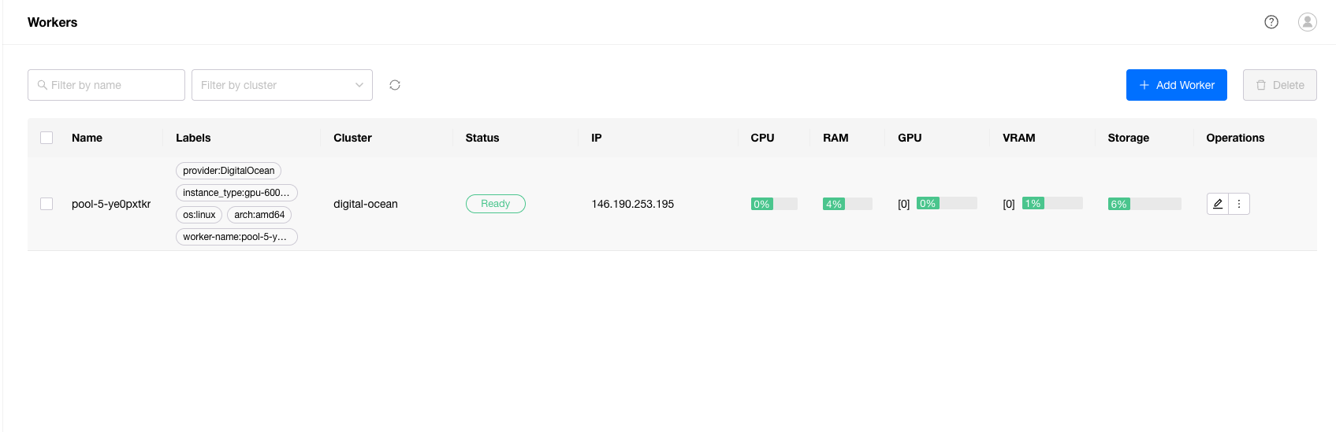The width and height of the screenshot is (1336, 432).
Task: Click the Name column header
Action: point(87,138)
